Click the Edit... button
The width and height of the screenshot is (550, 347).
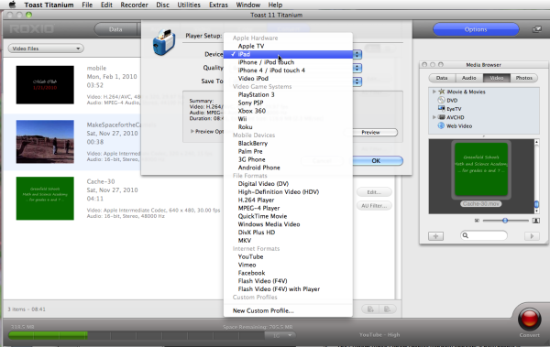[x=374, y=192]
